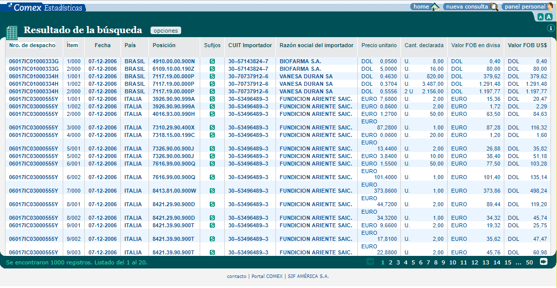Click Sufijos S icon for item 9/003

(x=212, y=252)
